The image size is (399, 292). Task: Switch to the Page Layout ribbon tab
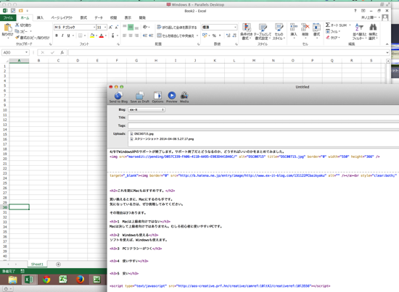coord(62,18)
